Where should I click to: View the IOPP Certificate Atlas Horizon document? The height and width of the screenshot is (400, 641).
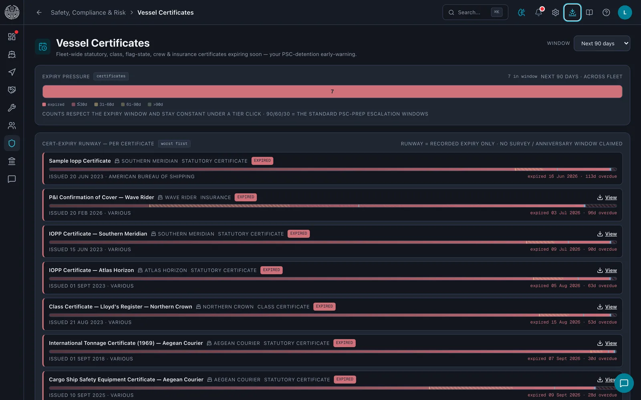pos(607,270)
